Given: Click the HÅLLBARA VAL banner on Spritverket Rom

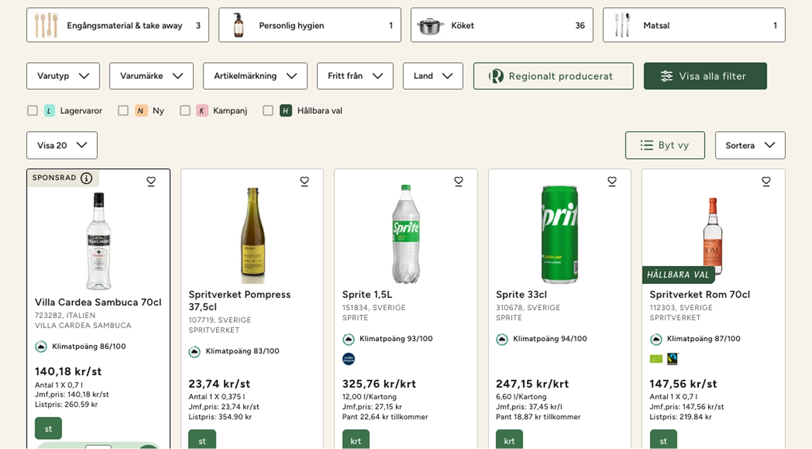Looking at the screenshot, I should click(678, 275).
